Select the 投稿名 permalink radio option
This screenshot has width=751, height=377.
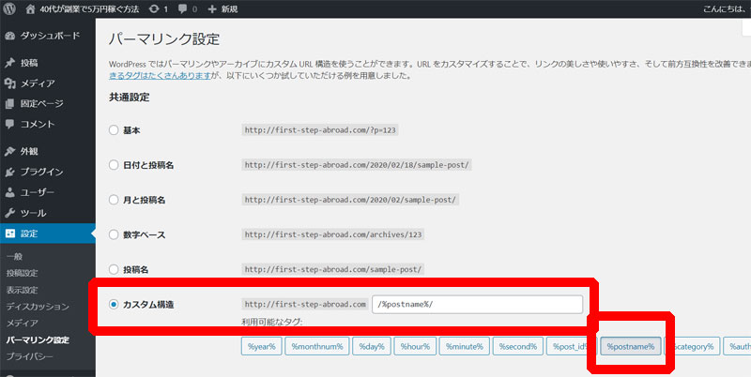(115, 268)
